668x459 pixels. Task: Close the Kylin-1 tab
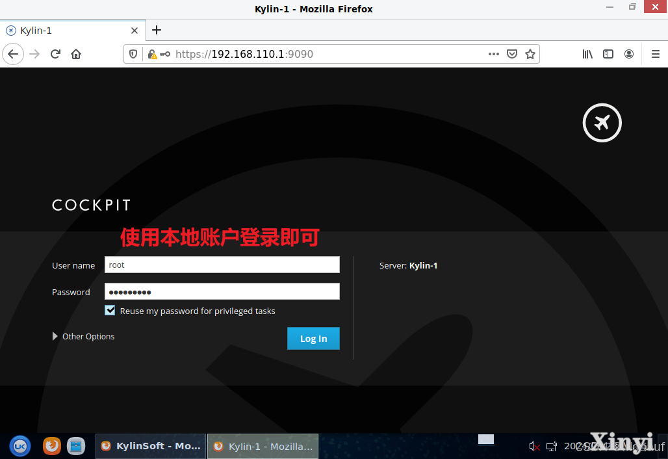point(135,31)
